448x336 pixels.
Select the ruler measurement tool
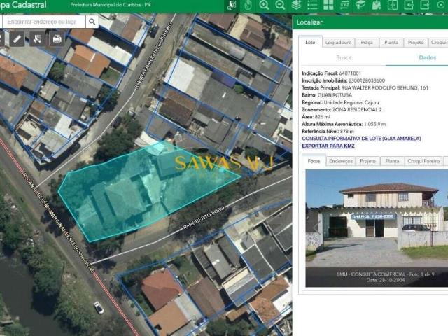pyautogui.click(x=18, y=38)
